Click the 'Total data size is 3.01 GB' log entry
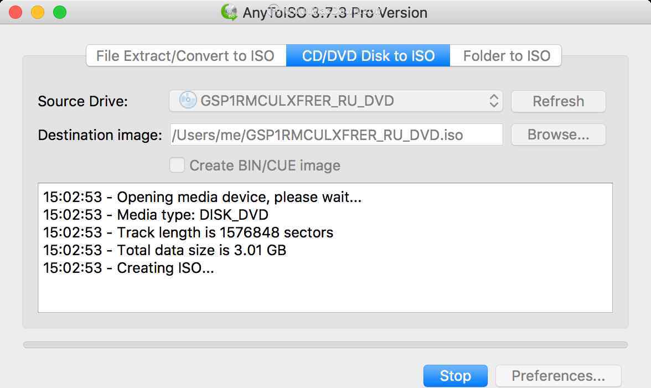Viewport: 651px width, 388px height. click(x=165, y=250)
